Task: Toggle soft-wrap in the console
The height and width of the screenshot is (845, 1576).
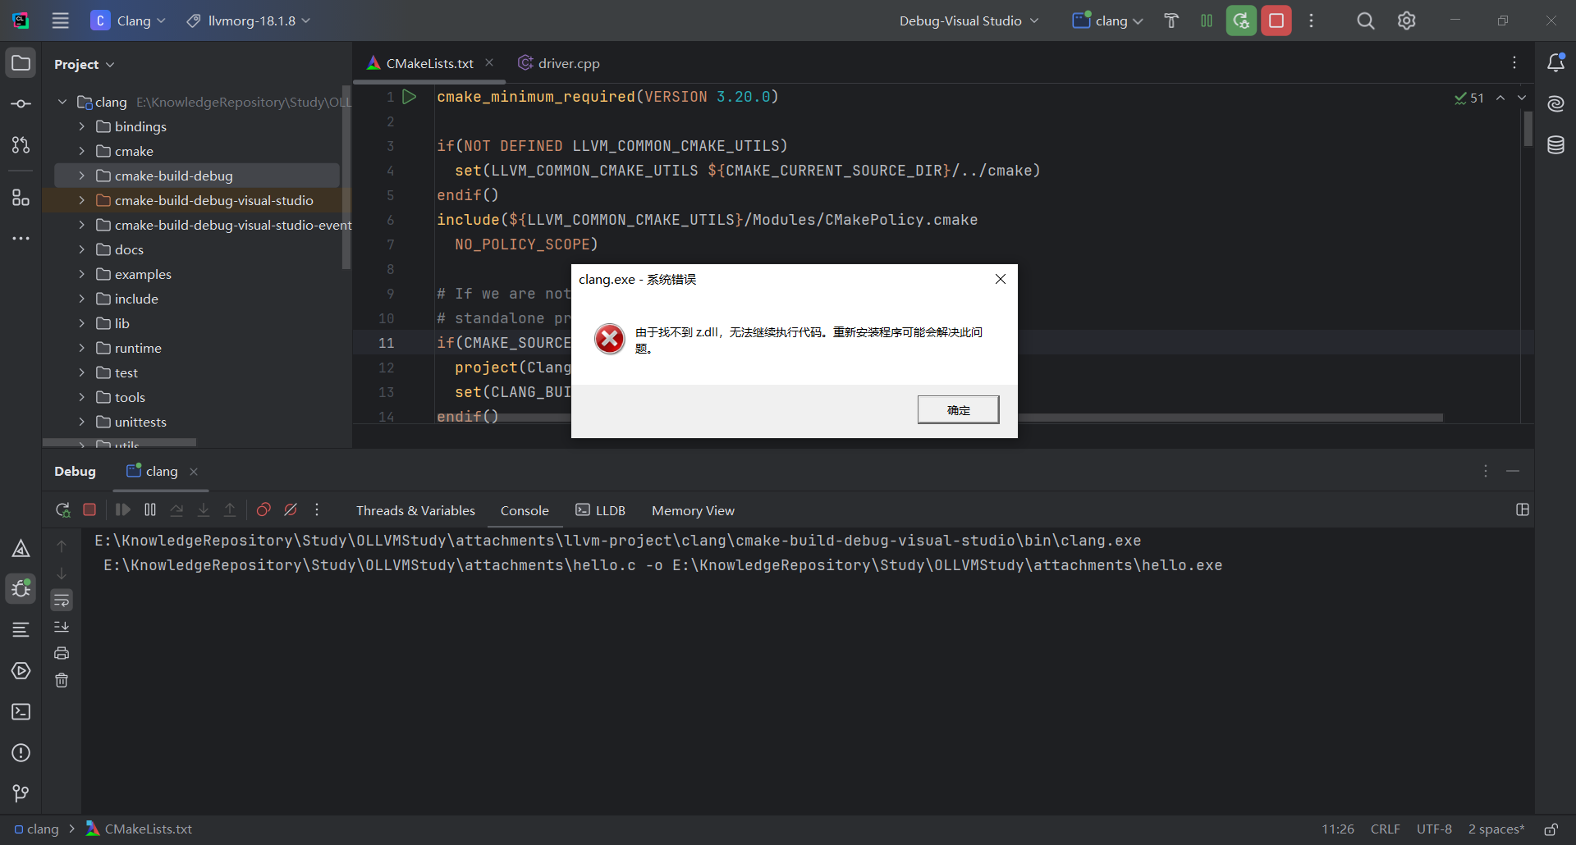Action: 62,601
